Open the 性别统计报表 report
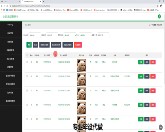This screenshot has width=165, height=132. click(45, 45)
